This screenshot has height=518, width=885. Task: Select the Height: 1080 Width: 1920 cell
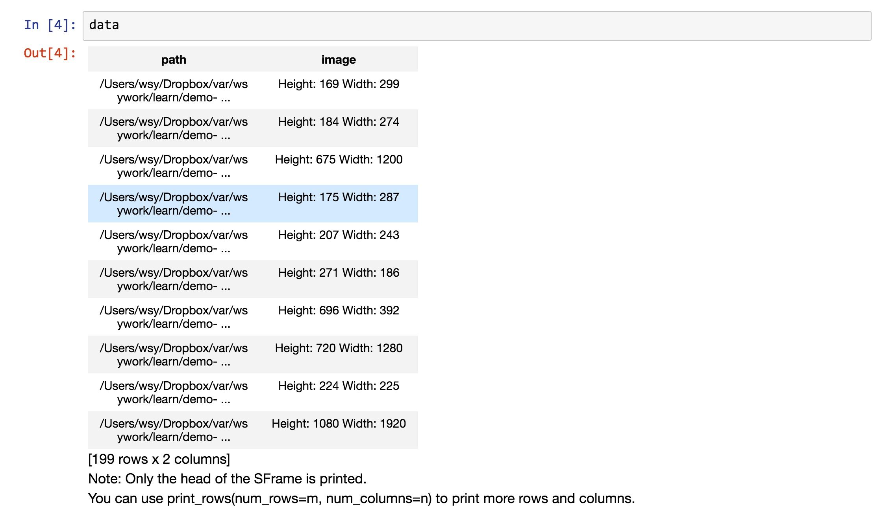[338, 424]
